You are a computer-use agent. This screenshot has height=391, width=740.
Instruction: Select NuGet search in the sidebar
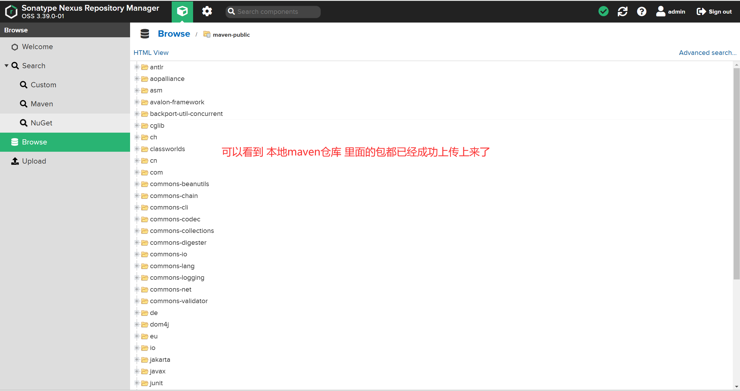pos(41,123)
